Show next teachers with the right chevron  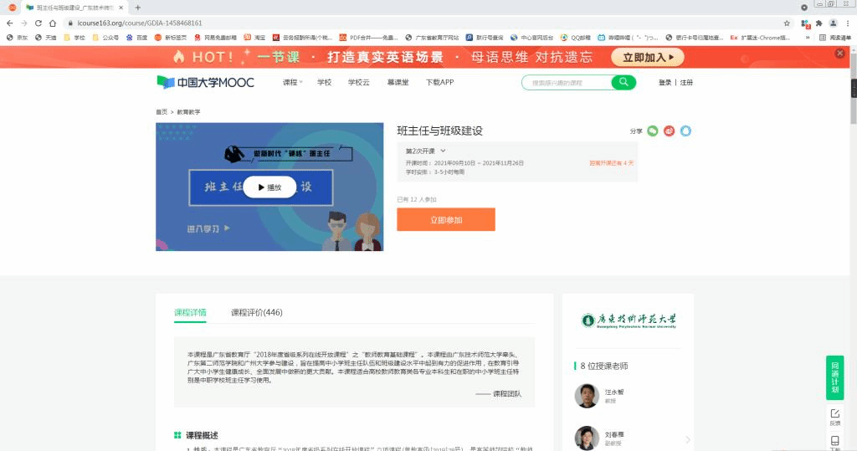point(688,439)
